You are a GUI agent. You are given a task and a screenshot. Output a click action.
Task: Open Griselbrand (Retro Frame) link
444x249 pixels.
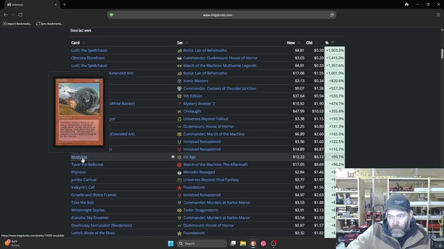tap(94, 195)
